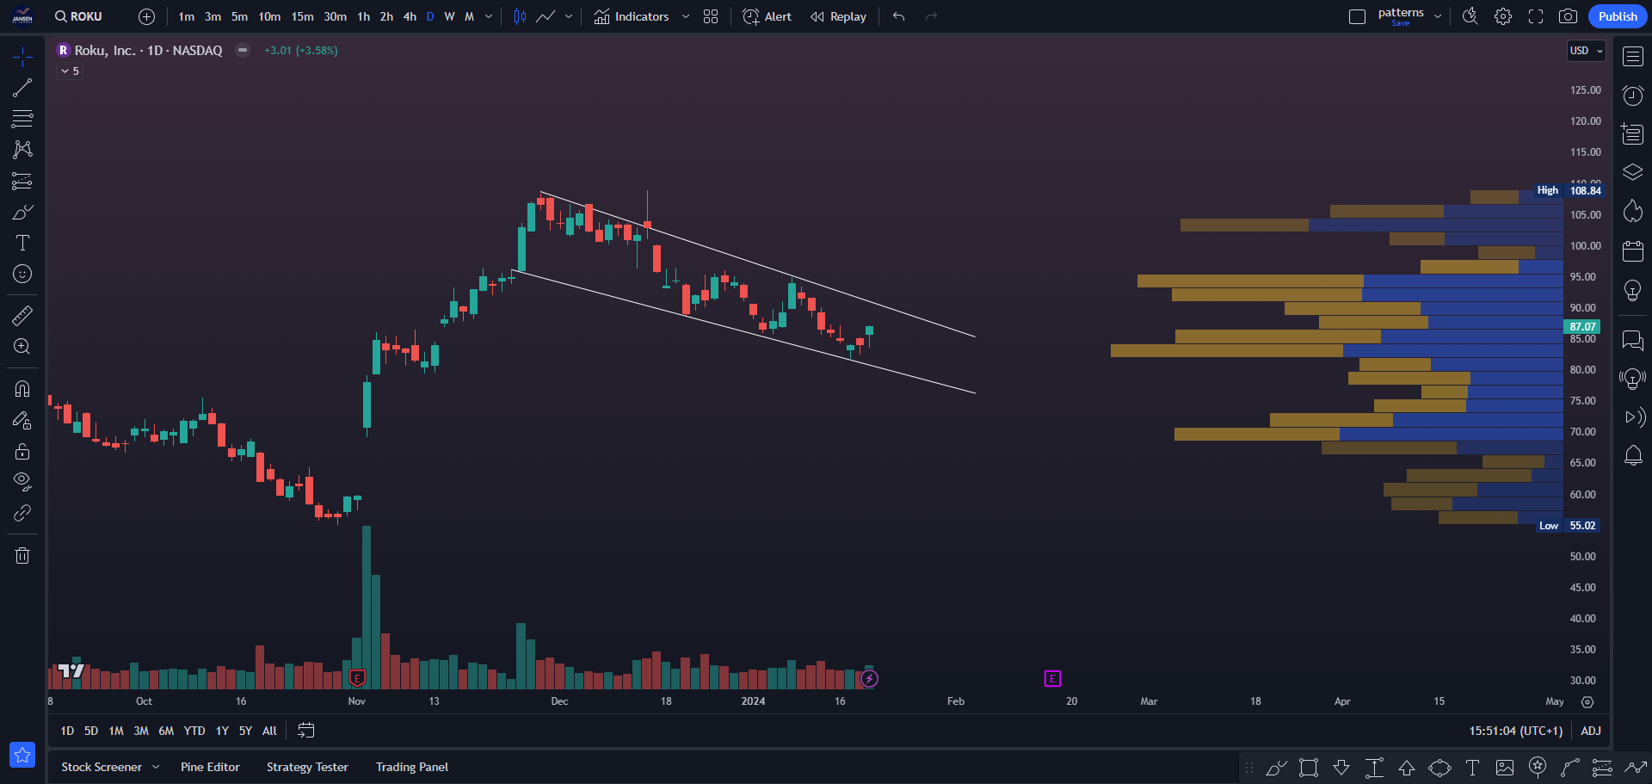
Task: Hide all drawings with eye icon
Action: pyautogui.click(x=22, y=481)
